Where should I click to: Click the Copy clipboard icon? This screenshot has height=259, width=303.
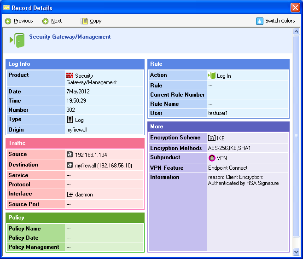tap(84, 21)
